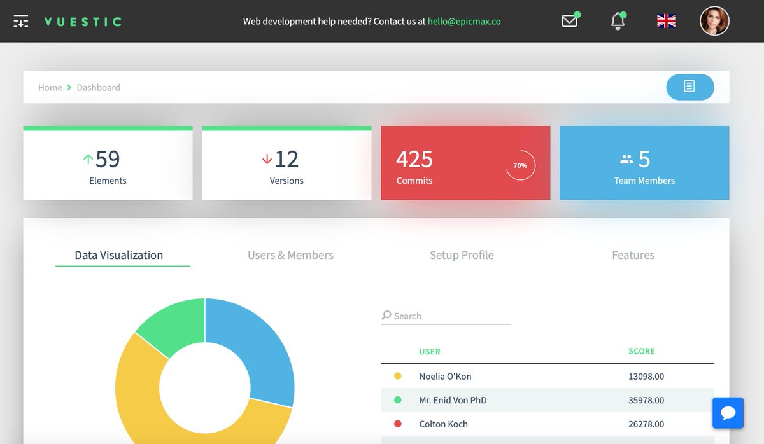Click the yellow dot beside Noelia O'Kon
764x444 pixels.
coord(398,376)
